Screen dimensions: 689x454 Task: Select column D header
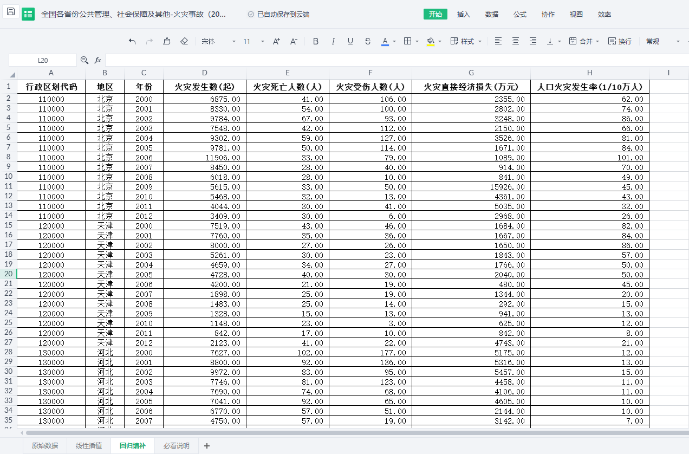click(205, 73)
